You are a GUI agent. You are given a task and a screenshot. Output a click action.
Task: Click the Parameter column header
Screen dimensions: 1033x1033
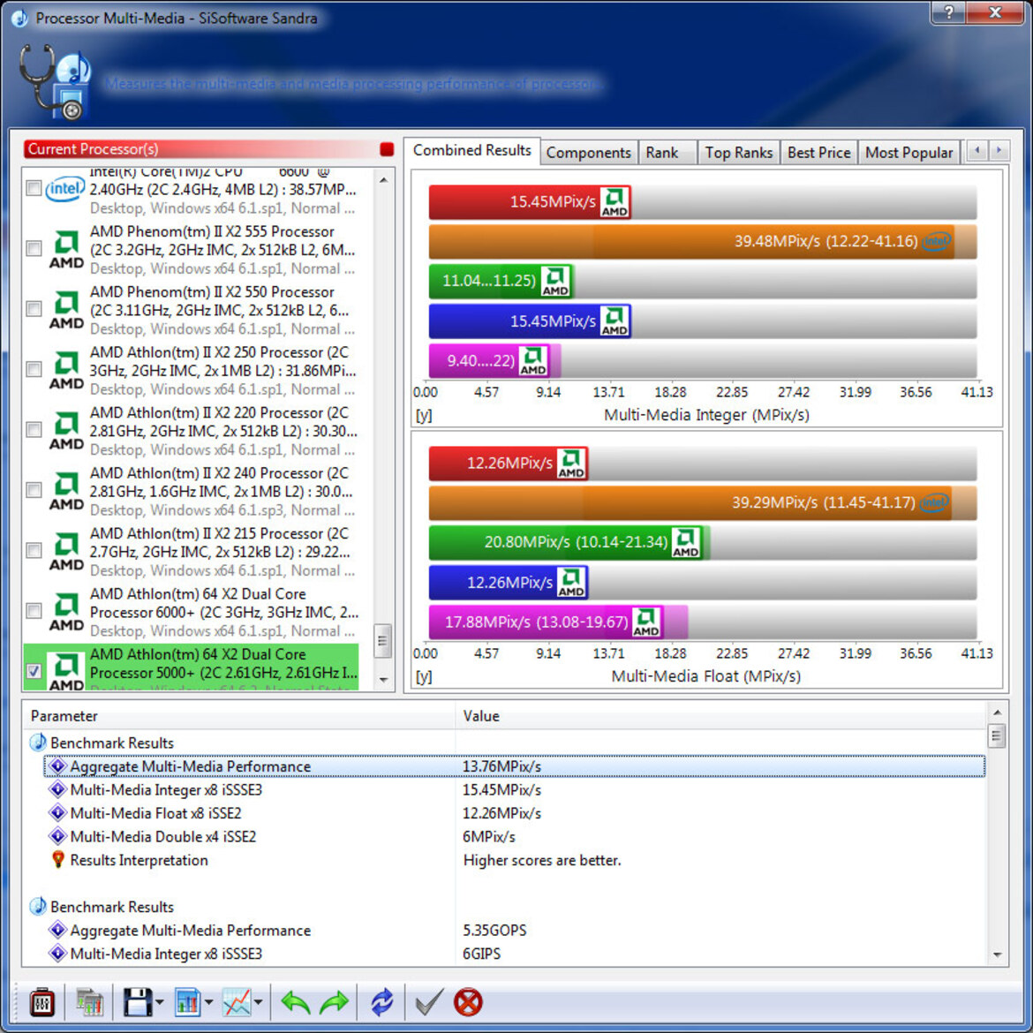coord(239,716)
